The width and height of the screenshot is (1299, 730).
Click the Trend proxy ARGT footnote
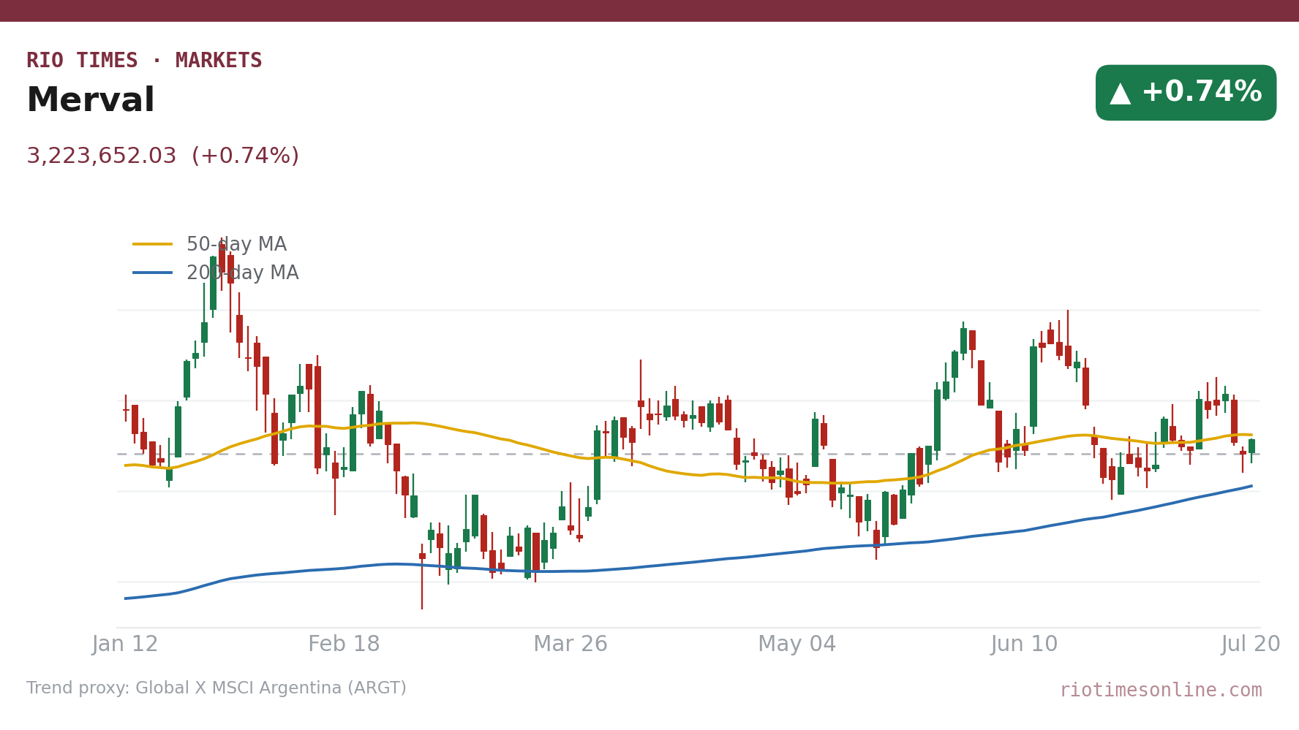217,688
